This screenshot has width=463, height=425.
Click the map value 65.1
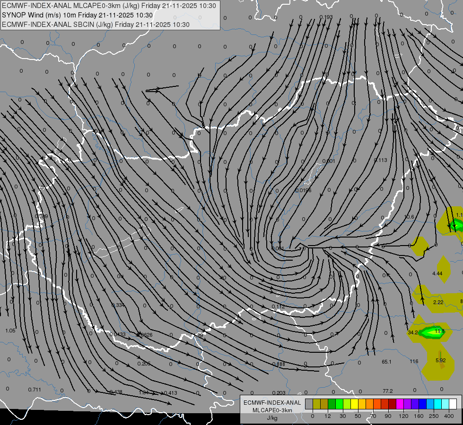tap(386, 362)
